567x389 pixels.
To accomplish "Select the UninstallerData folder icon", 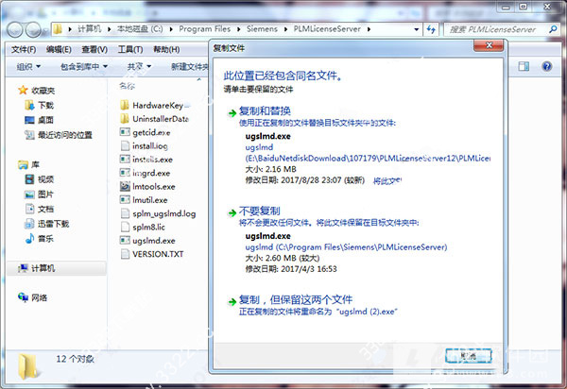I will point(125,118).
